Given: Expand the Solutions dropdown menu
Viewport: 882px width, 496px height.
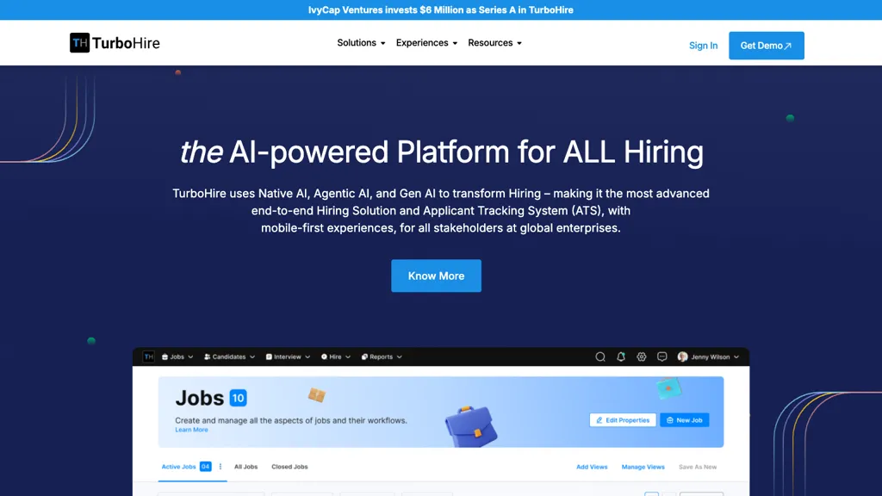Looking at the screenshot, I should [x=361, y=43].
